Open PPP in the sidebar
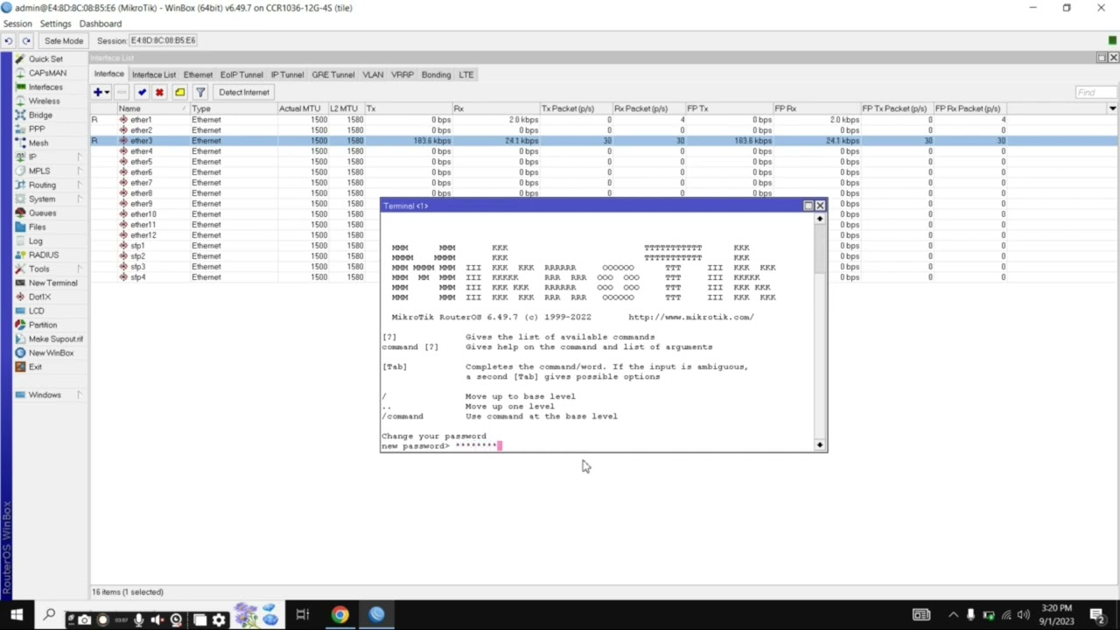Screen dimensions: 1120x630 (x=36, y=129)
